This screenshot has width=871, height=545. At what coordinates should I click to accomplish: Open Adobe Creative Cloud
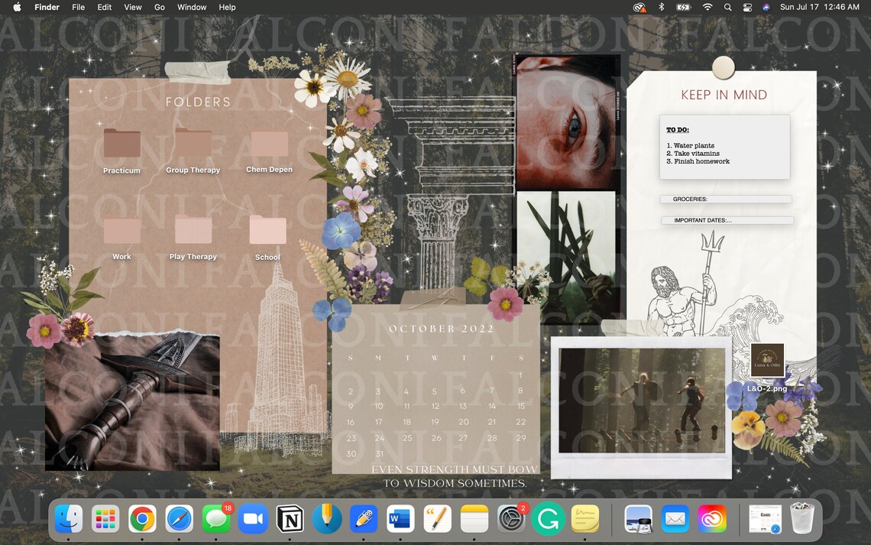[712, 518]
